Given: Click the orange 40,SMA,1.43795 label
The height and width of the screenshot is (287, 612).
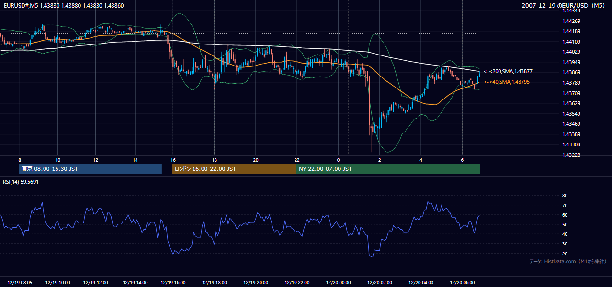Looking at the screenshot, I should pyautogui.click(x=507, y=82).
